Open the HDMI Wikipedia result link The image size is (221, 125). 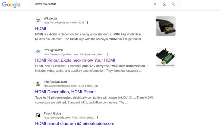pos(41,29)
